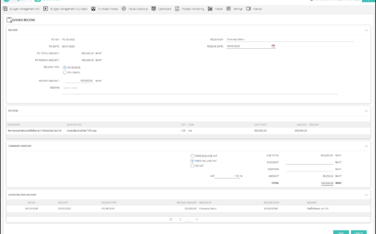Click the Process Monitoring icon
Image resolution: width=376 pixels, height=234 pixels.
coord(177,9)
